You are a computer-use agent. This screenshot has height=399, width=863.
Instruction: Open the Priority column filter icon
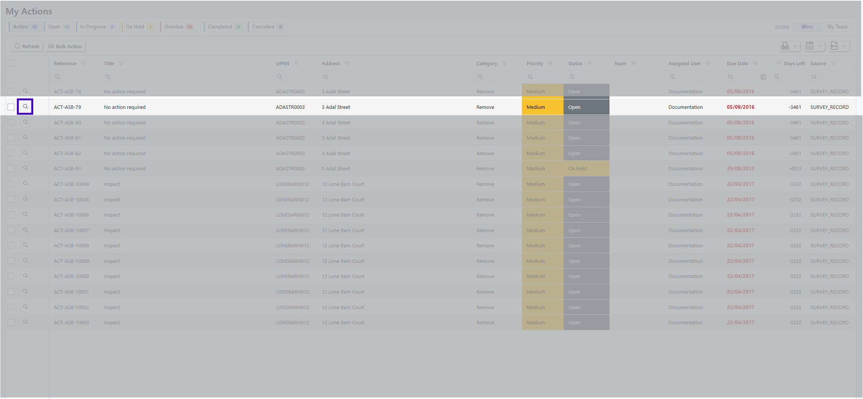(550, 63)
